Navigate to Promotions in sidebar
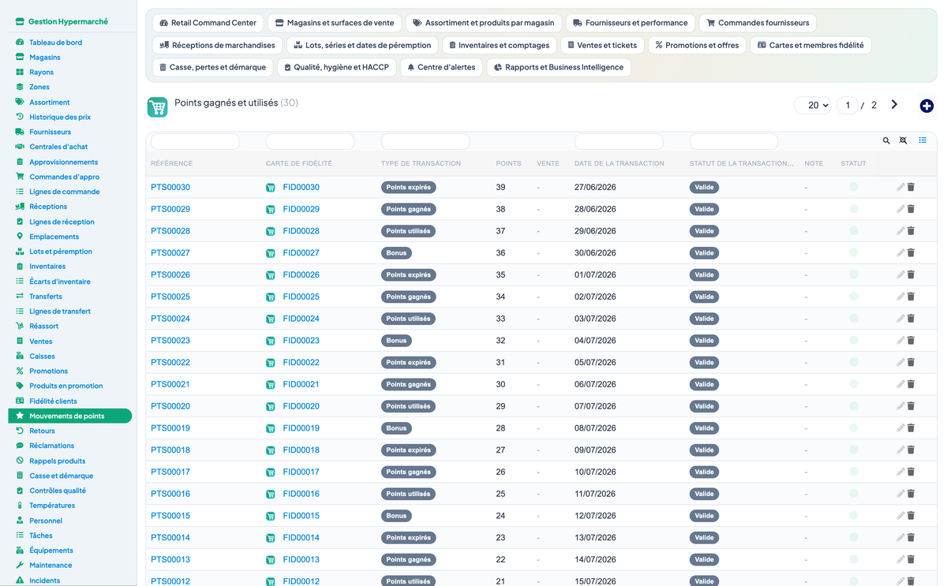This screenshot has height=586, width=947. [48, 371]
